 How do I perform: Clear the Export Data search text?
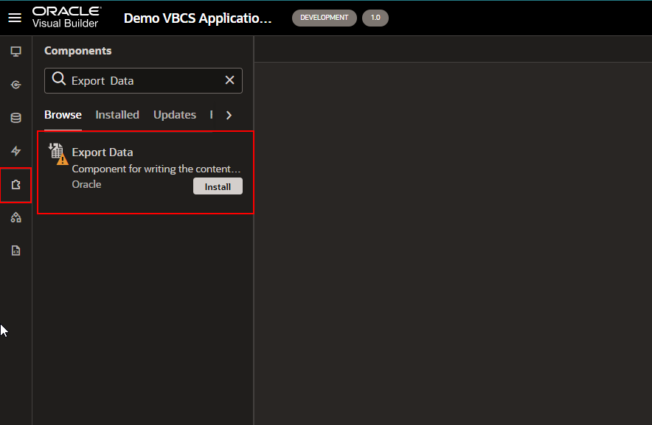pos(229,80)
